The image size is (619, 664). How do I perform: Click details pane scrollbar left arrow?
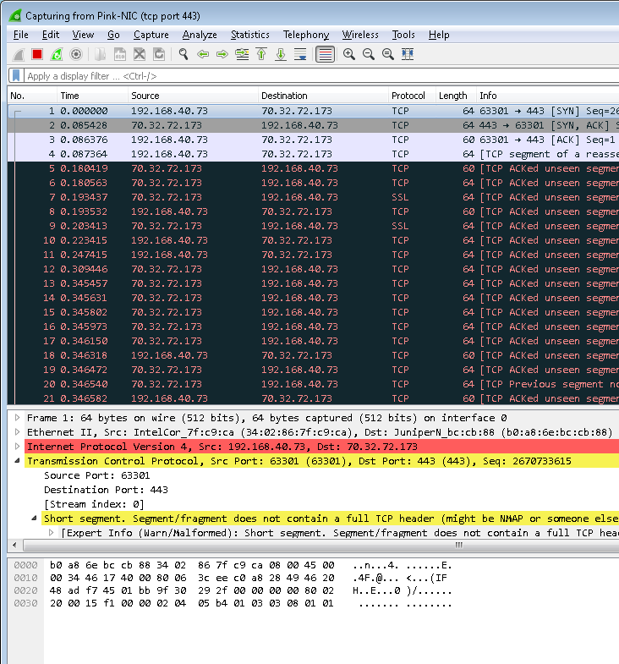tap(15, 546)
